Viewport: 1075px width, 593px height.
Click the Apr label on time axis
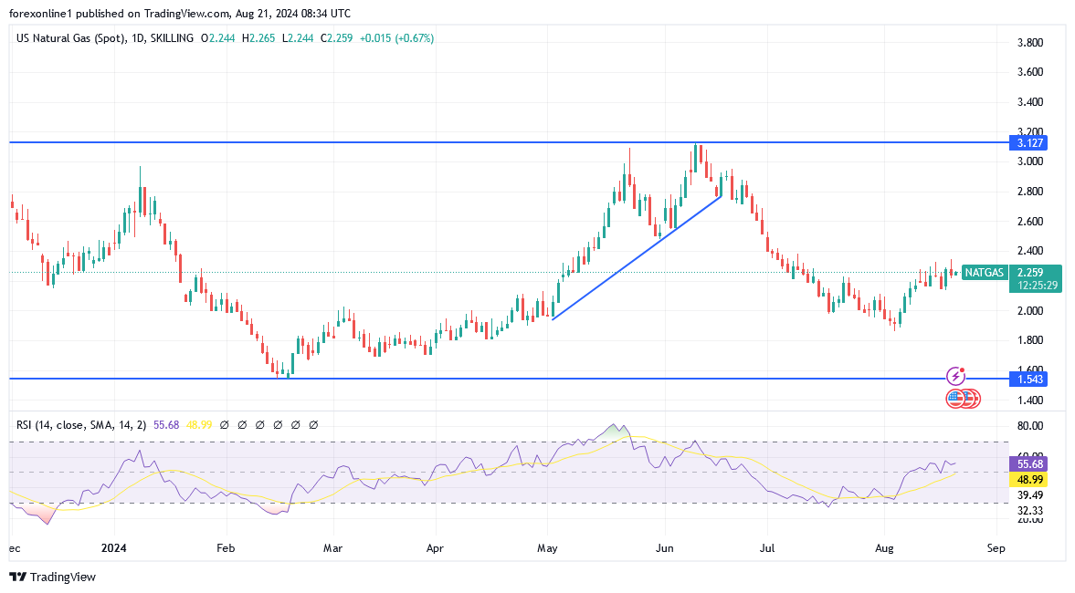tap(435, 548)
